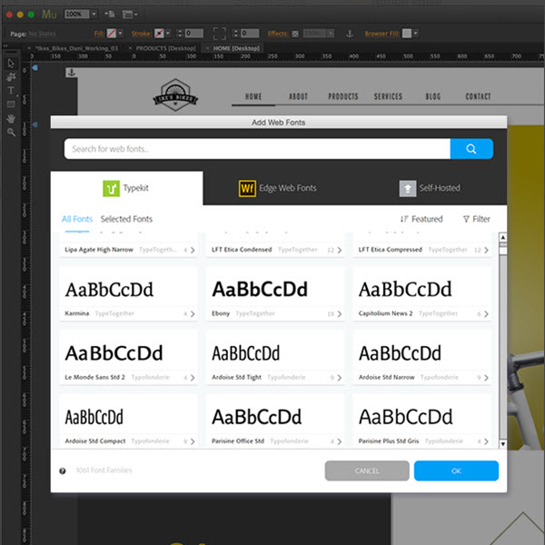Click the blue search magnifier button

[471, 149]
